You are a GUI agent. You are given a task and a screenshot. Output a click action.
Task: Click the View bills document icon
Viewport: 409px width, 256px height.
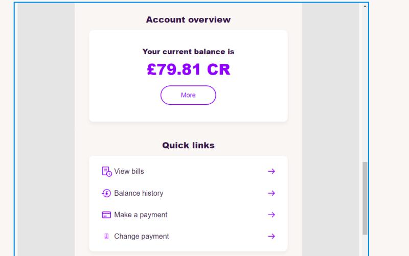tap(107, 172)
